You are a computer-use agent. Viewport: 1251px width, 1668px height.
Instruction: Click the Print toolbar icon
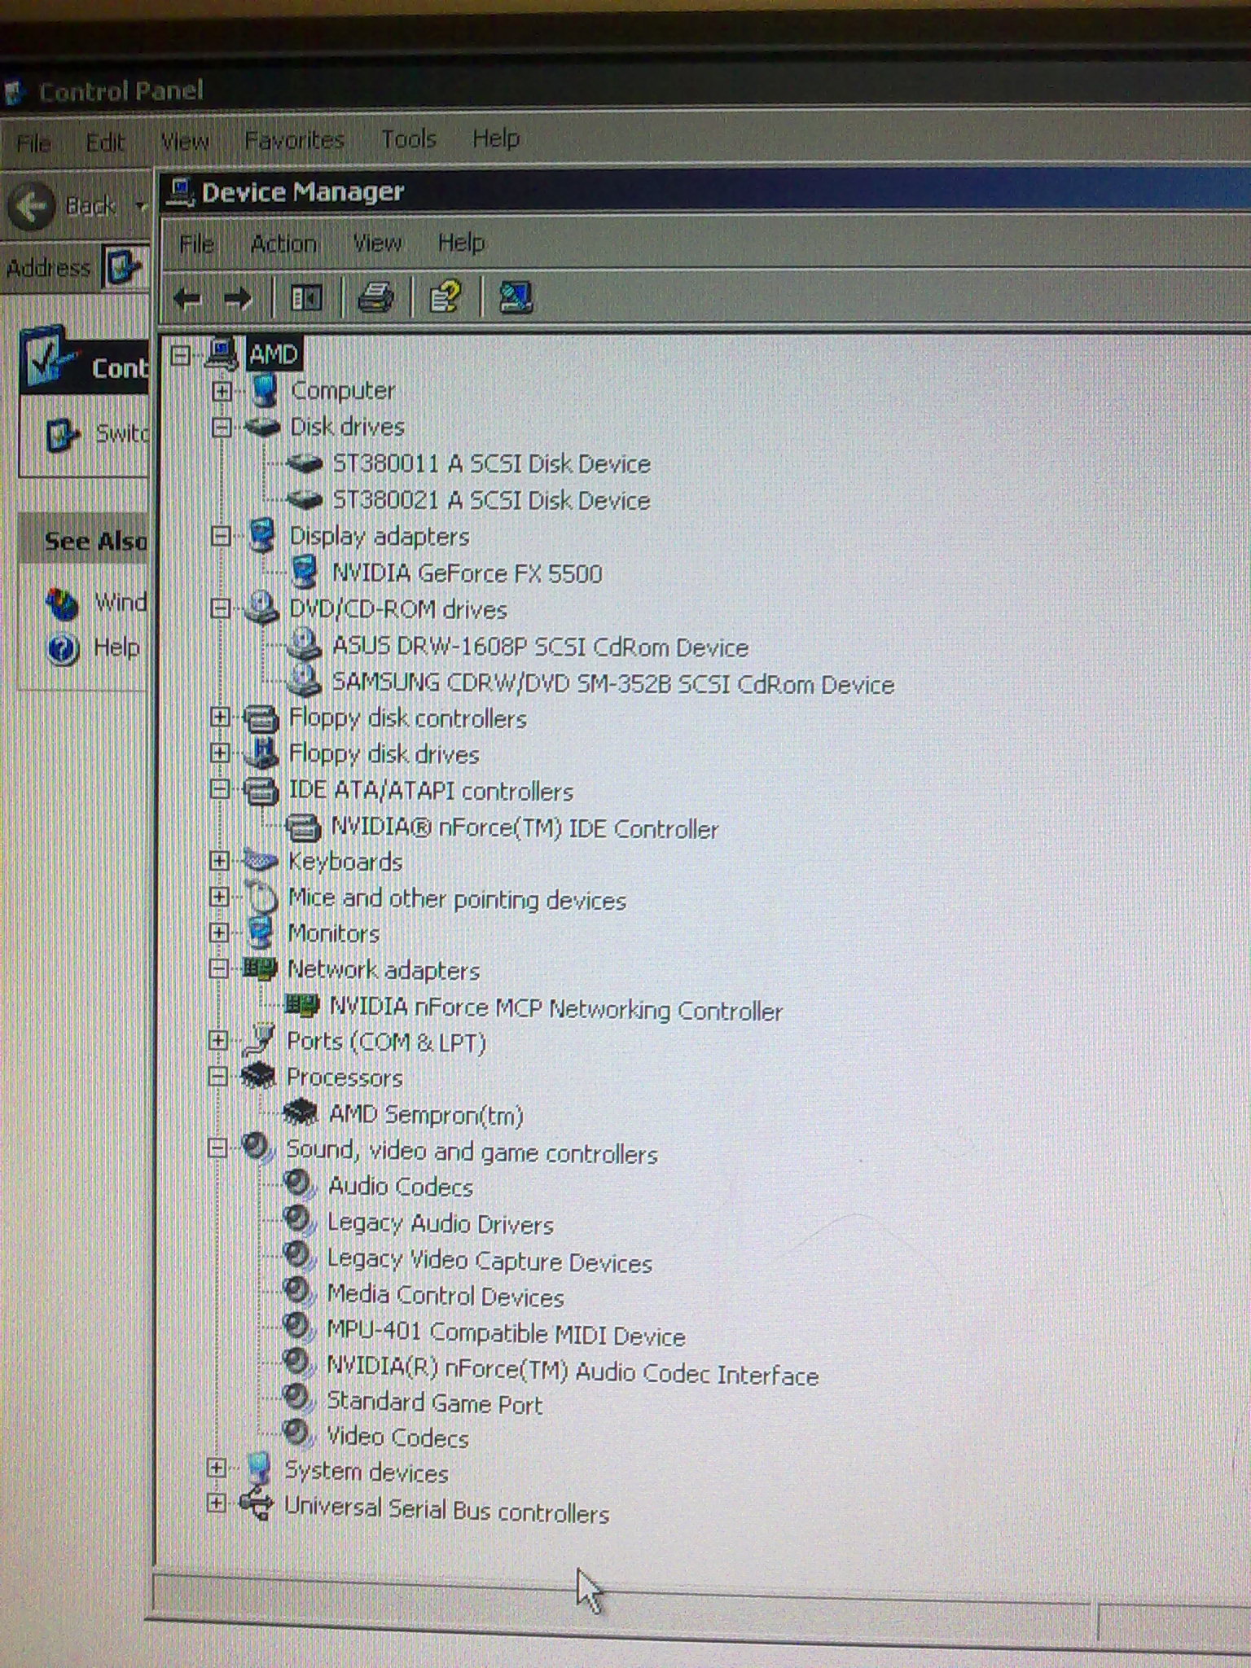(375, 297)
